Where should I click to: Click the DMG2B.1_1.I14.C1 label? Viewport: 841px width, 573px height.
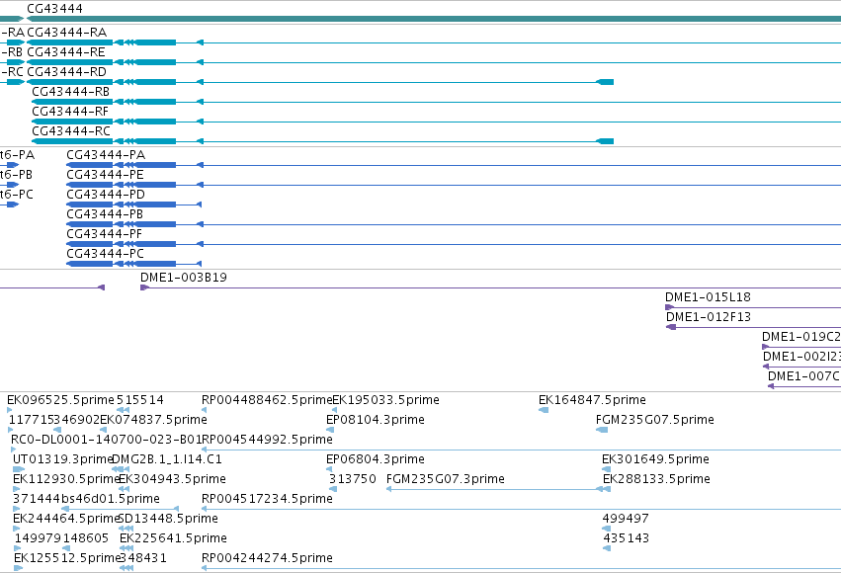coord(167,460)
